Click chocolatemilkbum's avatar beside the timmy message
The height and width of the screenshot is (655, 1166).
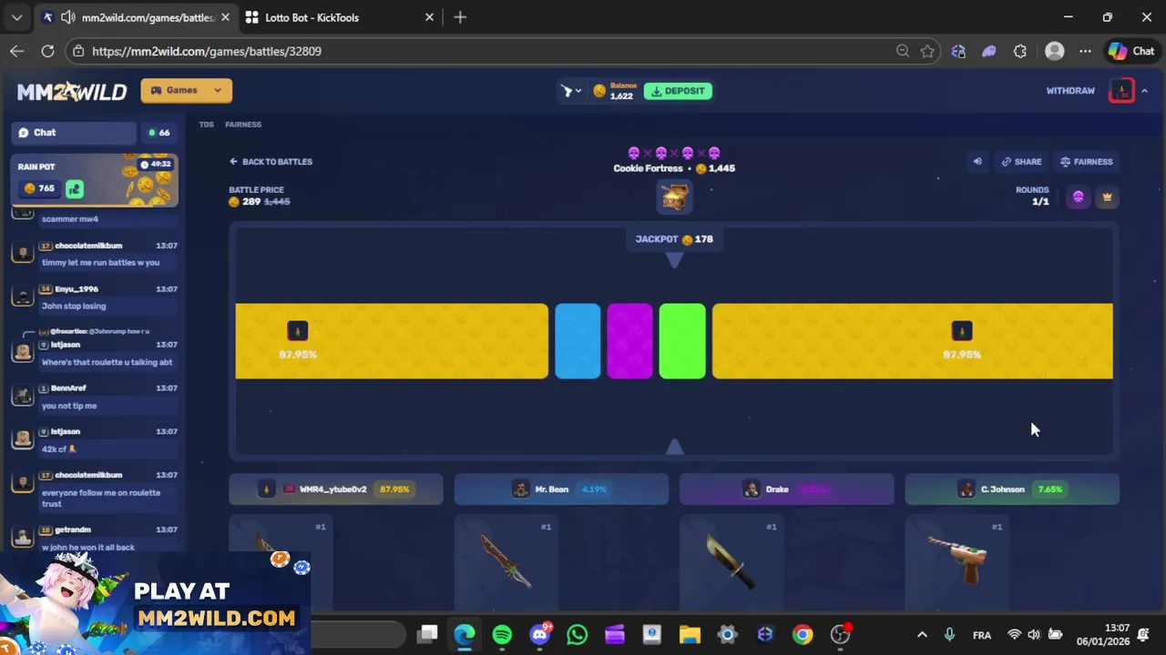[24, 252]
